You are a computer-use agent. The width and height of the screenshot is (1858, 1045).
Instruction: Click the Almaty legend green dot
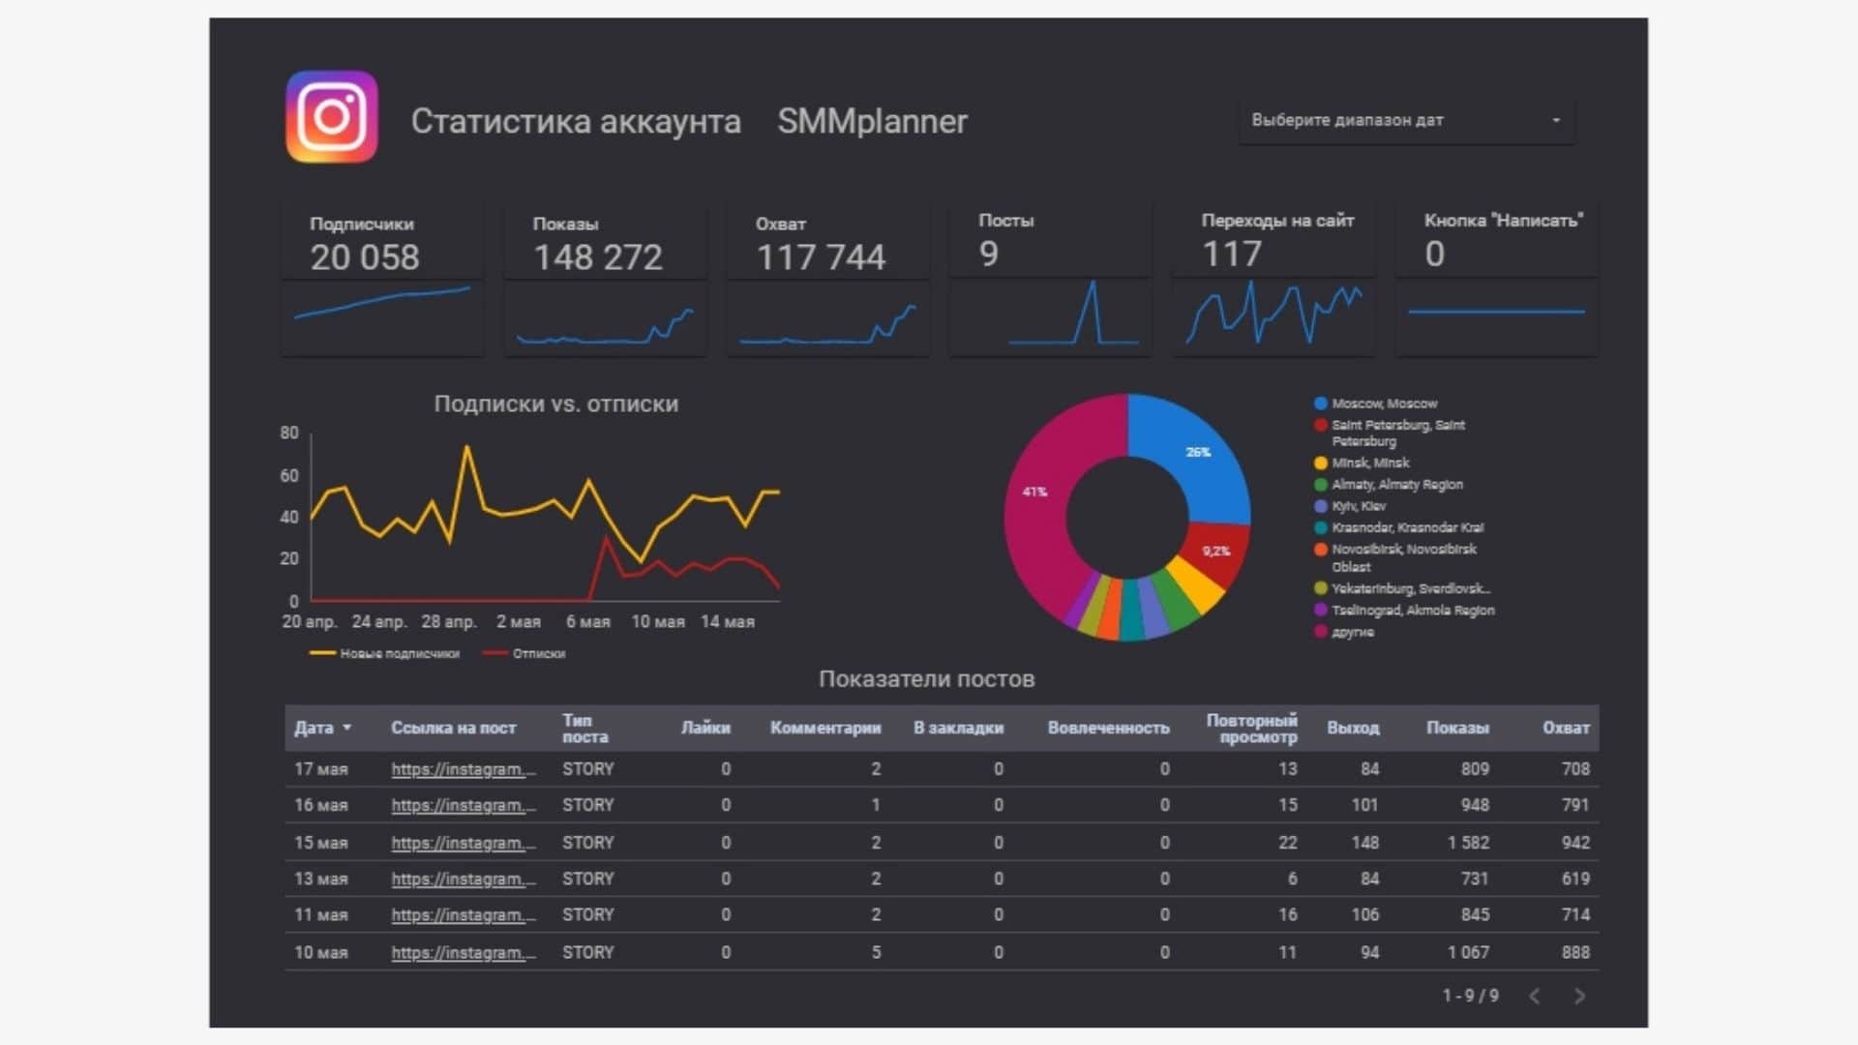click(1320, 485)
